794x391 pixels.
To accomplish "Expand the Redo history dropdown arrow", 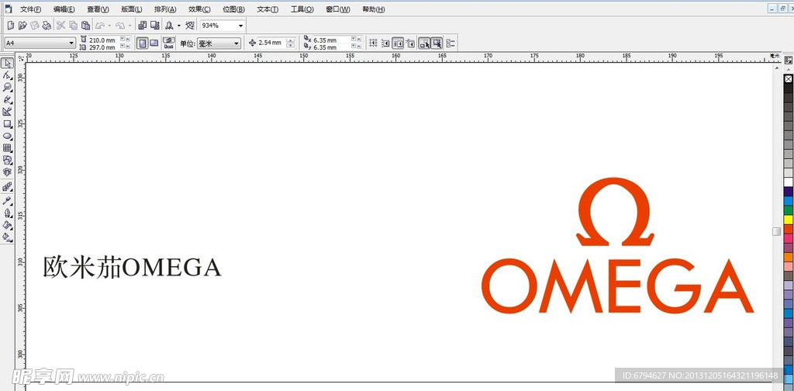I will tap(129, 26).
